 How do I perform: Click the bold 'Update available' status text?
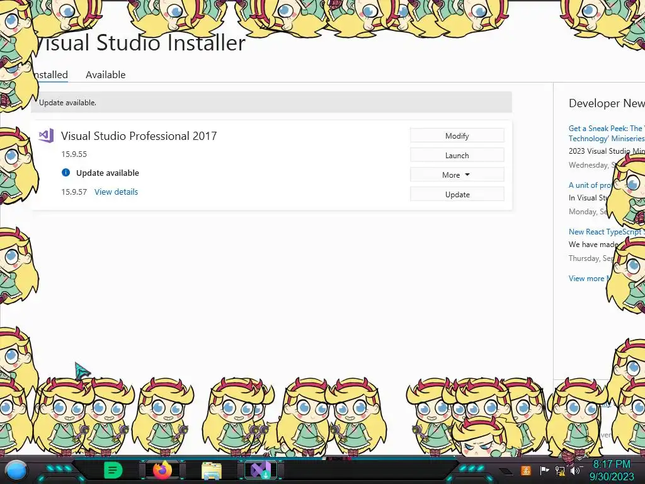107,173
